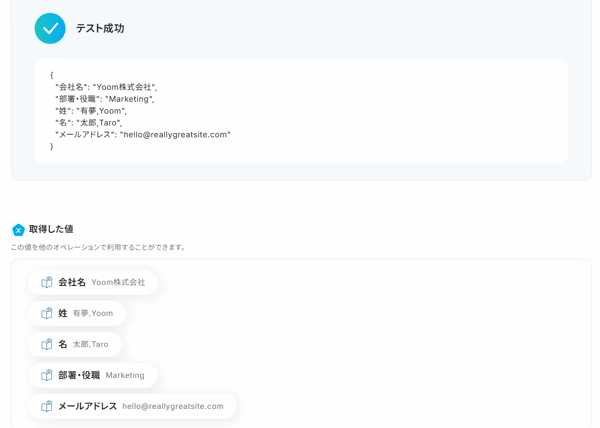Click JSON line "会社名": "Yoom株式会社"
This screenshot has width=600, height=428.
[x=106, y=87]
